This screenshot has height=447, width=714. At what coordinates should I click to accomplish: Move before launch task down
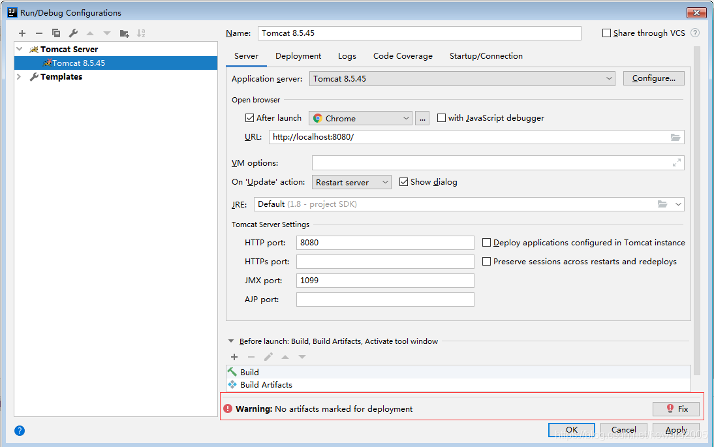(302, 357)
